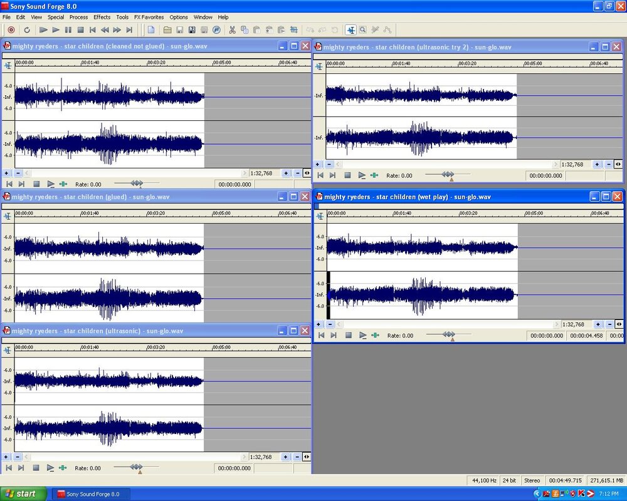This screenshot has width=627, height=501.
Task: Click the Paste clipboard icon
Action: click(x=256, y=30)
